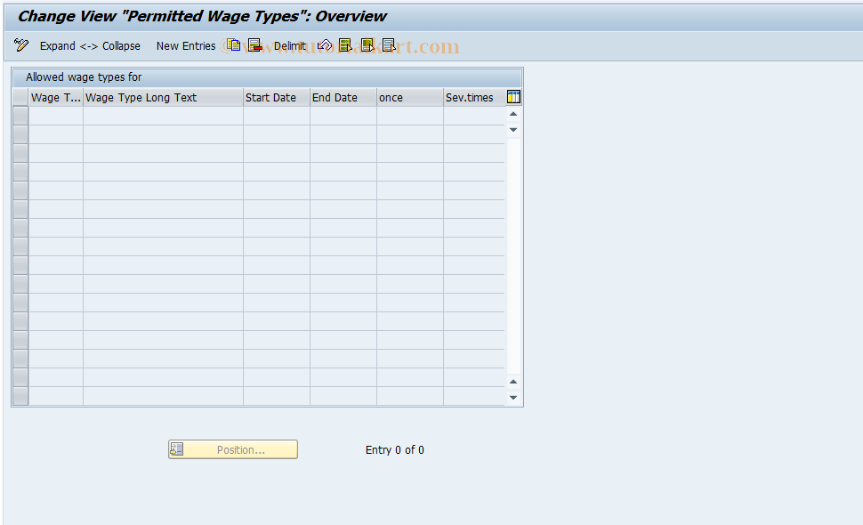Click the Sev.times column header
Viewport: 863px width, 525px height.
pos(474,97)
